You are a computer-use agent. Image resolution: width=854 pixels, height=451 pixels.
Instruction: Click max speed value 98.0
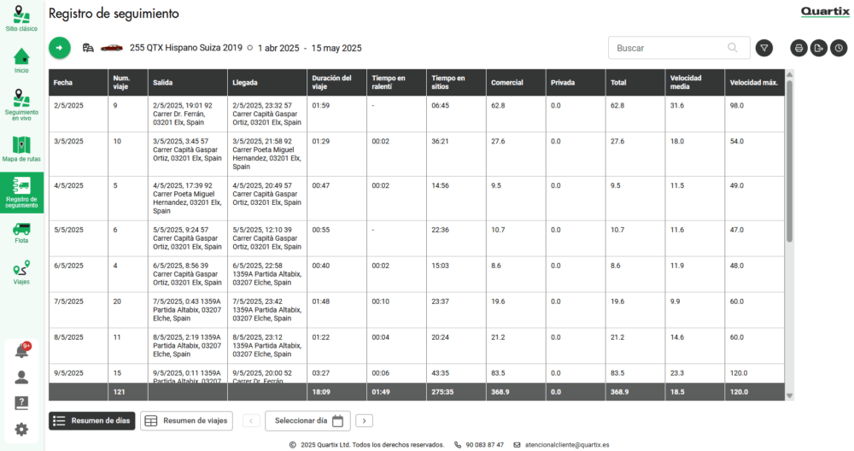coord(736,106)
